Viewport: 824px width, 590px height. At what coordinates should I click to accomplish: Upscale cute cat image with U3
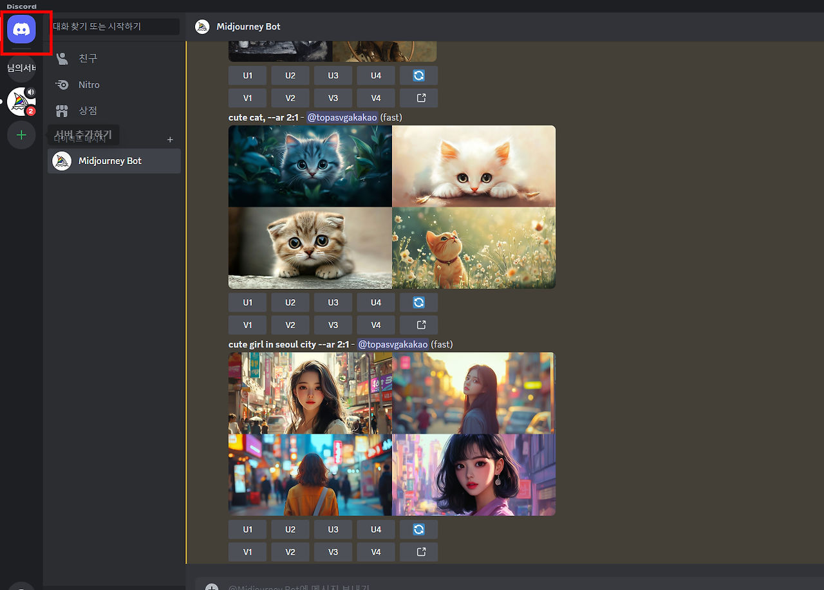click(333, 302)
